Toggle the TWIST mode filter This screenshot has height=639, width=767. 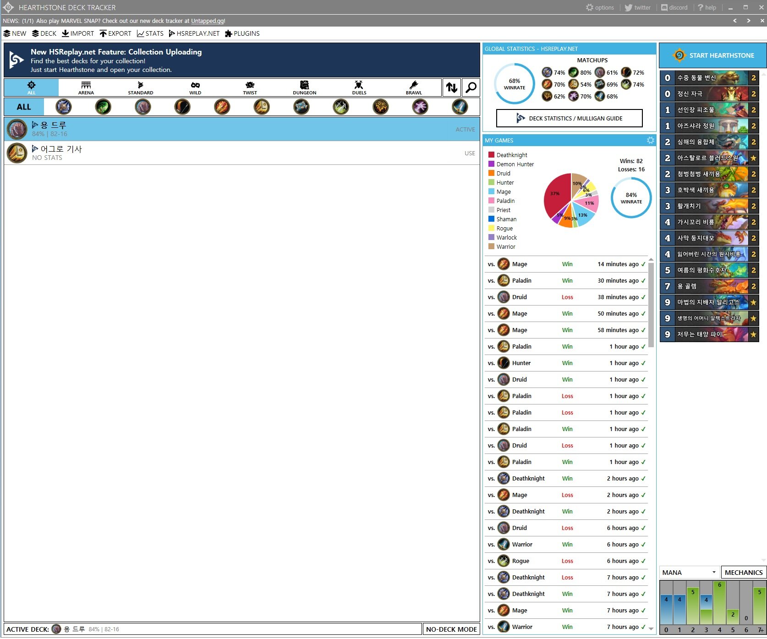click(250, 87)
